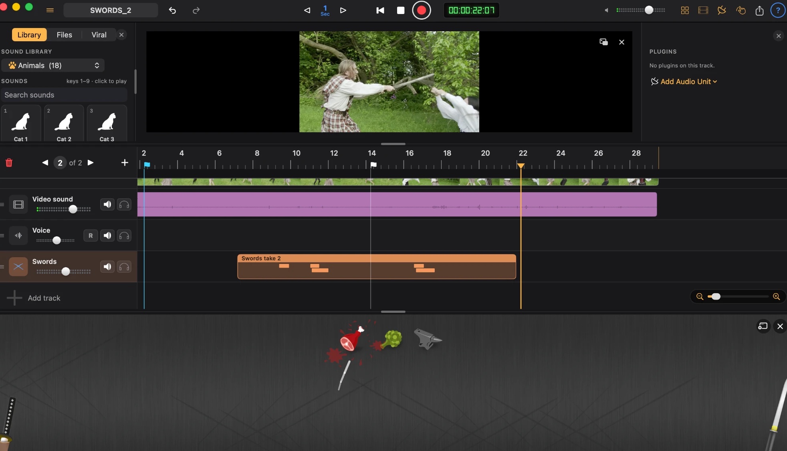Open the help question mark
Screen dimensions: 787x451
tap(778, 10)
